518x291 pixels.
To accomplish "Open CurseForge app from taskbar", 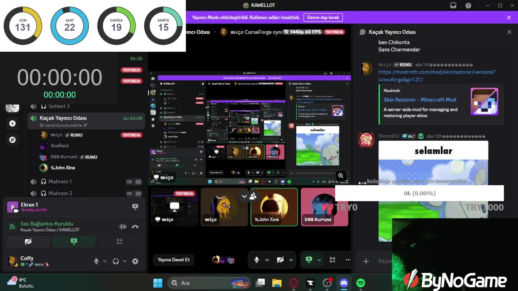I will click(310, 283).
